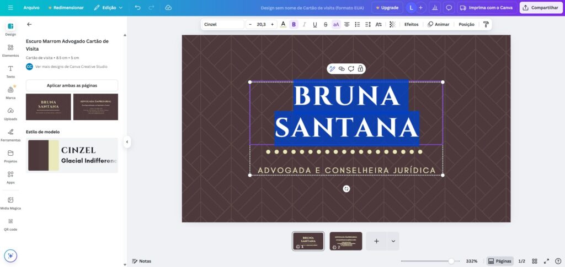Undo the last action
The width and height of the screenshot is (565, 267).
pos(137,8)
